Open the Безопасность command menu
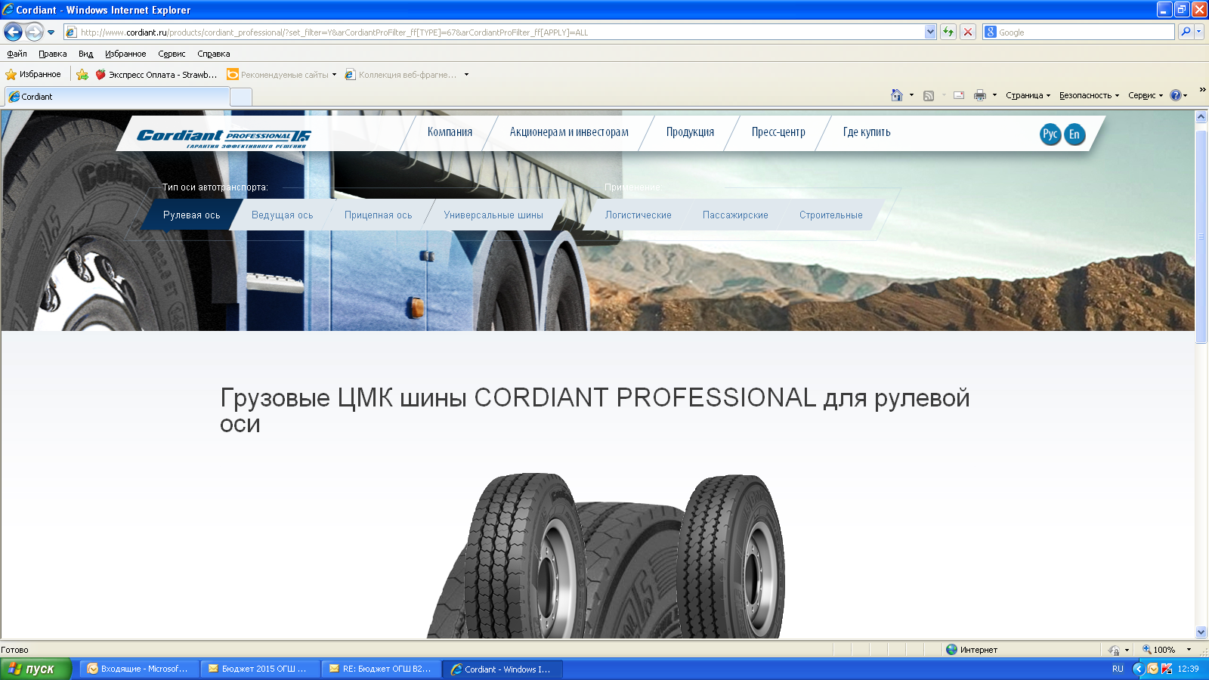 (1089, 95)
